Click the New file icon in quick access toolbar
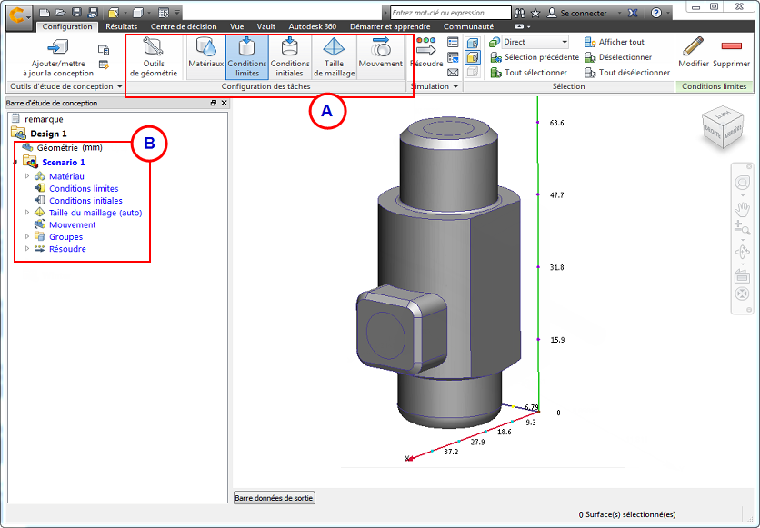The image size is (760, 528). pyautogui.click(x=45, y=13)
